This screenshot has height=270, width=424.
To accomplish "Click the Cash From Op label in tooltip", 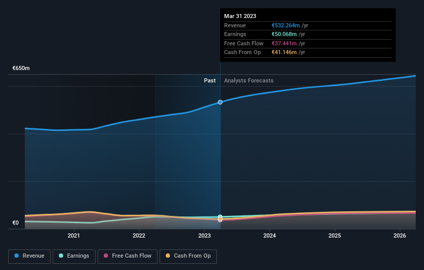I will pyautogui.click(x=242, y=53).
